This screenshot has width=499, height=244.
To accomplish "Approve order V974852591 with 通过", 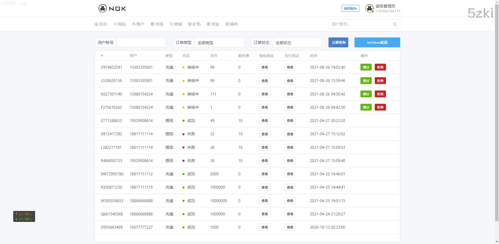I will click(x=366, y=67).
